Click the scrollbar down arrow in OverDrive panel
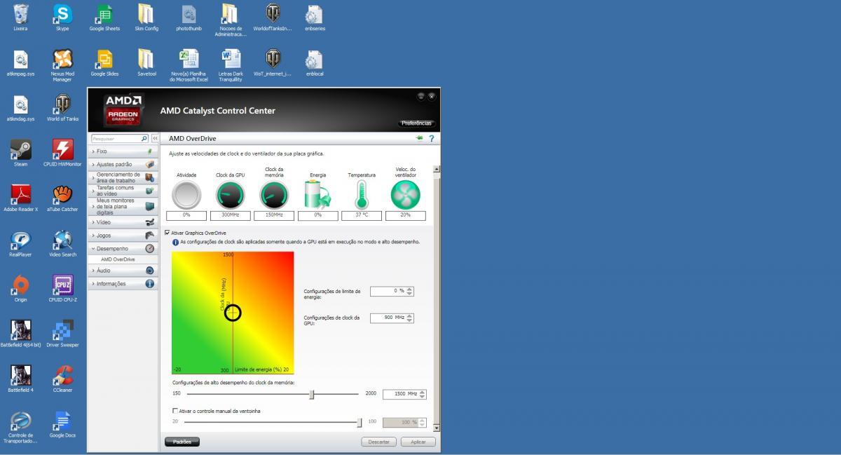841x455 pixels. (x=437, y=428)
